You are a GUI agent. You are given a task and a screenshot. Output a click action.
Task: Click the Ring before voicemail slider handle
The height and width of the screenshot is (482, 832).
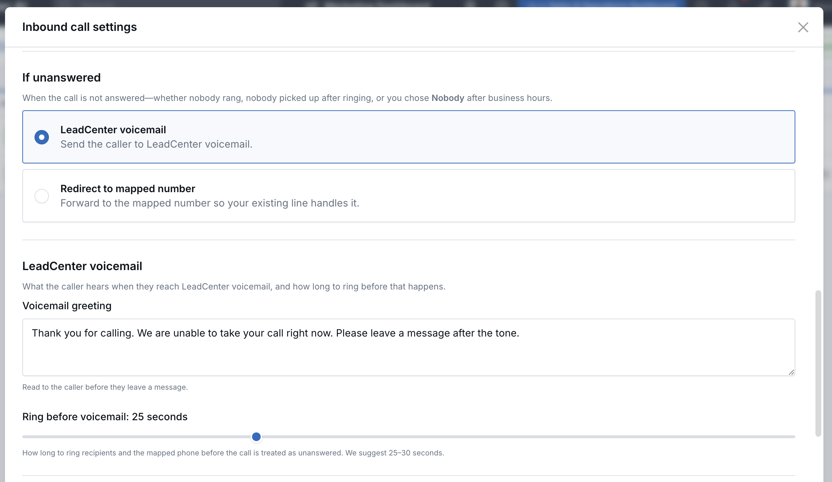(256, 437)
